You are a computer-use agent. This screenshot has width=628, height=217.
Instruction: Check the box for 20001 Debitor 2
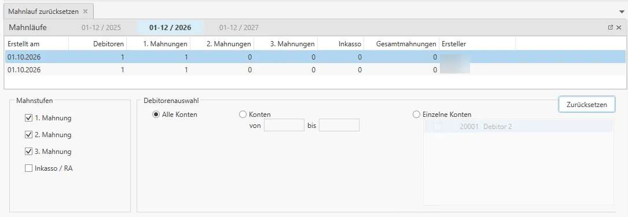click(x=438, y=127)
